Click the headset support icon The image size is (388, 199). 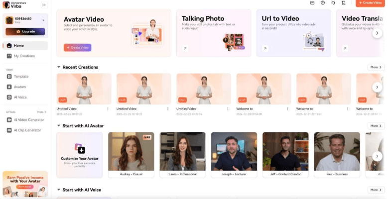coord(333,3)
